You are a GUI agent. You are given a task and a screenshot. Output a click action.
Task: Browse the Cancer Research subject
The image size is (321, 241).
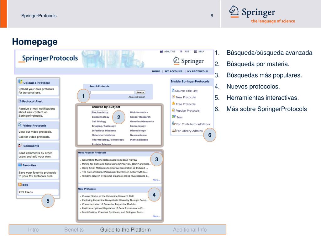140,117
